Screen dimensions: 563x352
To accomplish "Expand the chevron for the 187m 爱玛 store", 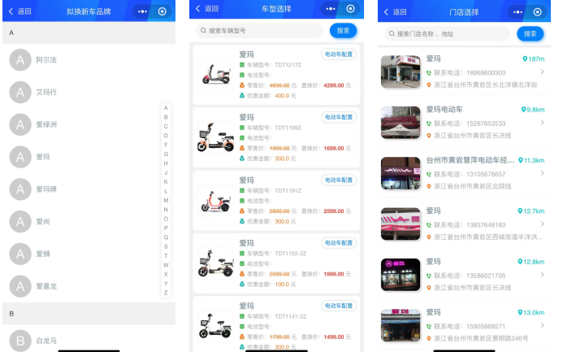I will tap(542, 72).
